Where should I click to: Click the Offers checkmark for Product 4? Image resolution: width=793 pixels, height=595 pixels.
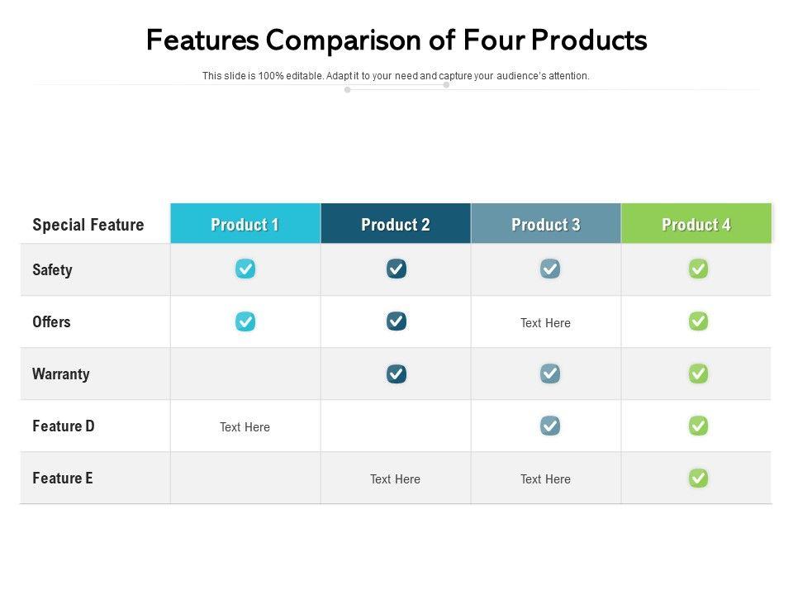tap(699, 321)
